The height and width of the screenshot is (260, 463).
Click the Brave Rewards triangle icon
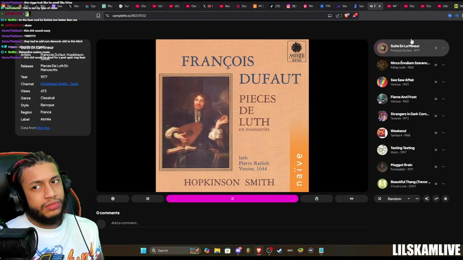pos(355,16)
